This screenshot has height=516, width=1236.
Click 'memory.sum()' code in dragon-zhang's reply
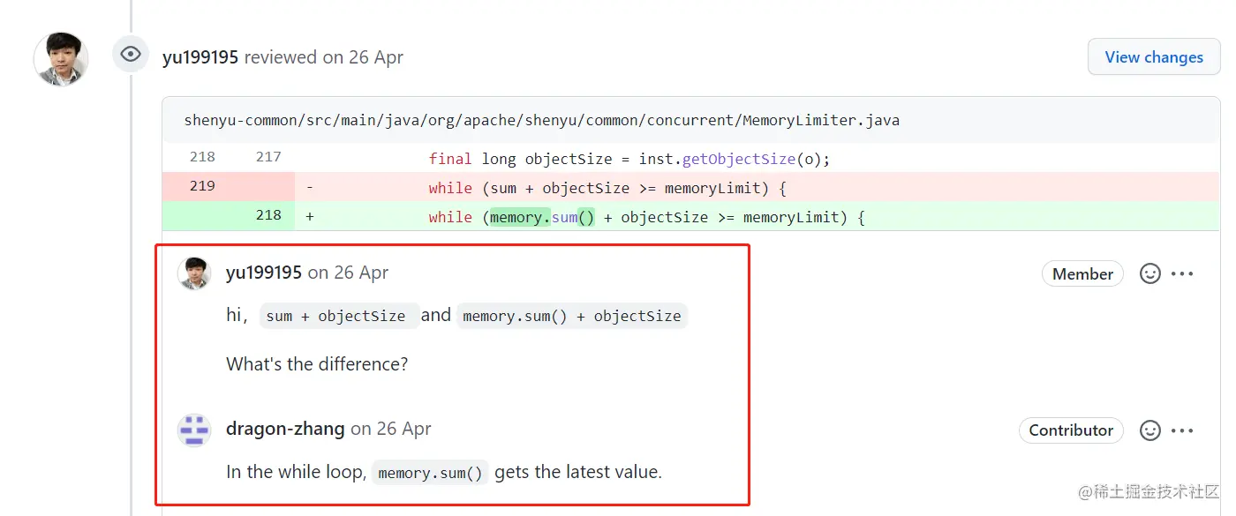tap(430, 473)
